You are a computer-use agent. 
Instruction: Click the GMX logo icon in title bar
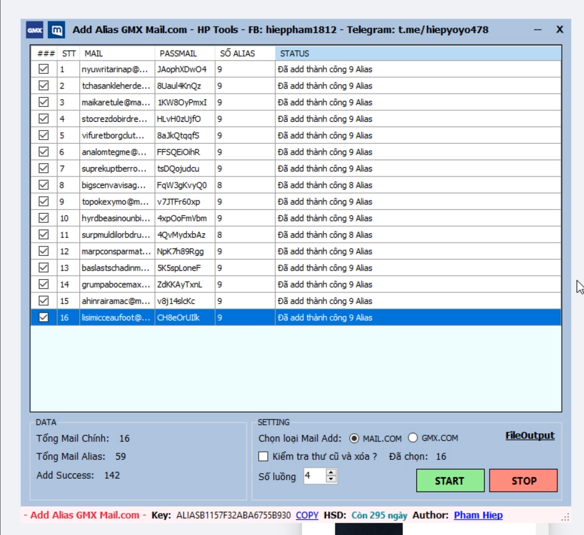point(35,30)
